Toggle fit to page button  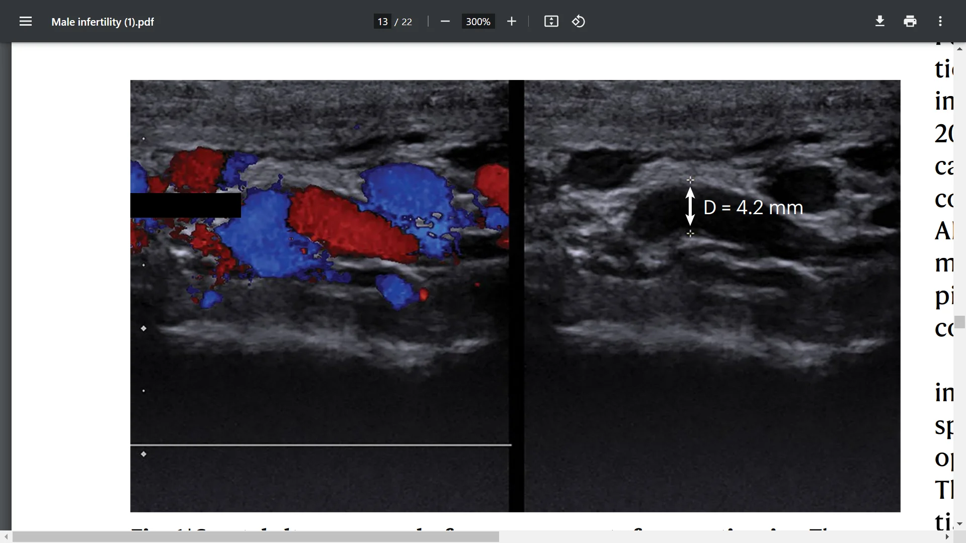coord(551,22)
